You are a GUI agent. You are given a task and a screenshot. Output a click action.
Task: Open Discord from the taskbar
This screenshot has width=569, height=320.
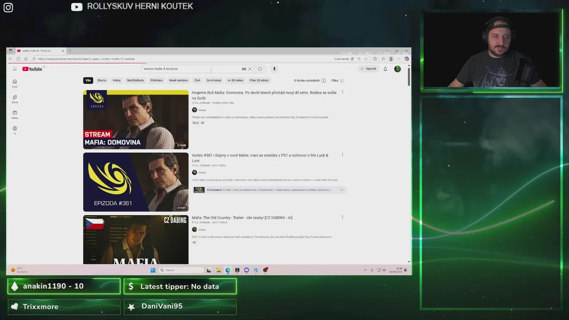(x=247, y=270)
